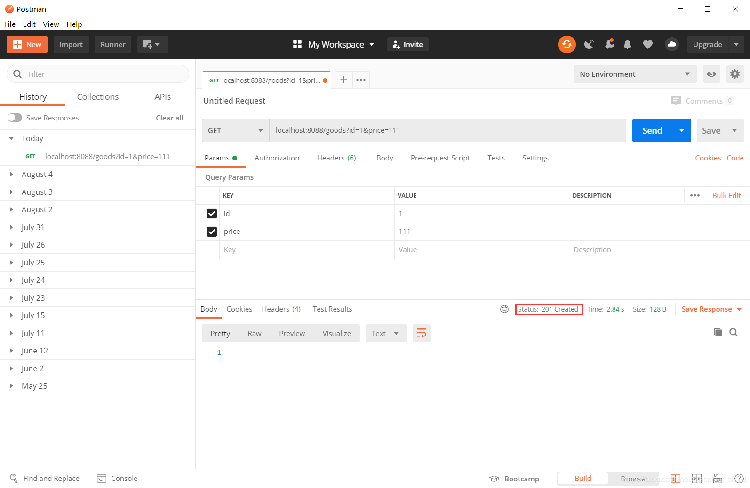This screenshot has height=488, width=750.
Task: Open tab options three-dot menu
Action: (x=361, y=80)
